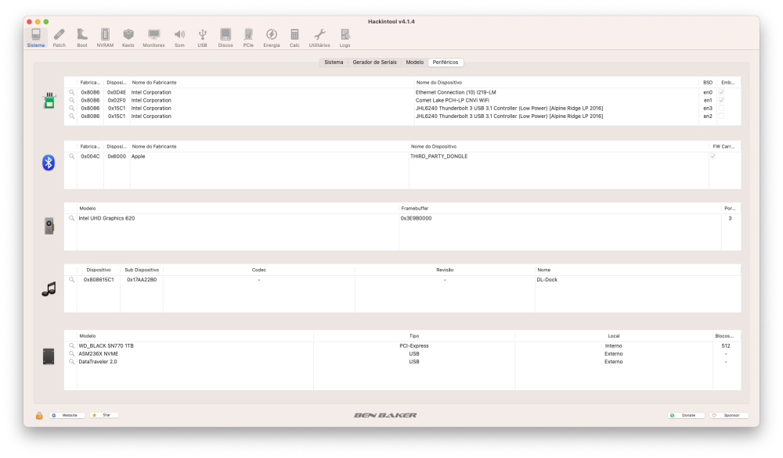Sort network table by BSD column
Screen dimensions: 783x458
(x=708, y=82)
